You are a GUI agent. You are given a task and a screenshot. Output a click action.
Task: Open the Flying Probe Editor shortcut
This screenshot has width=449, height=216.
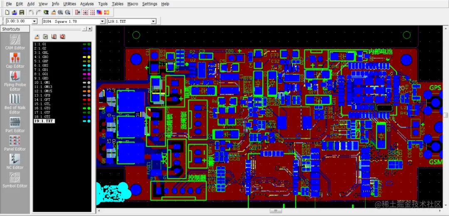(15, 81)
